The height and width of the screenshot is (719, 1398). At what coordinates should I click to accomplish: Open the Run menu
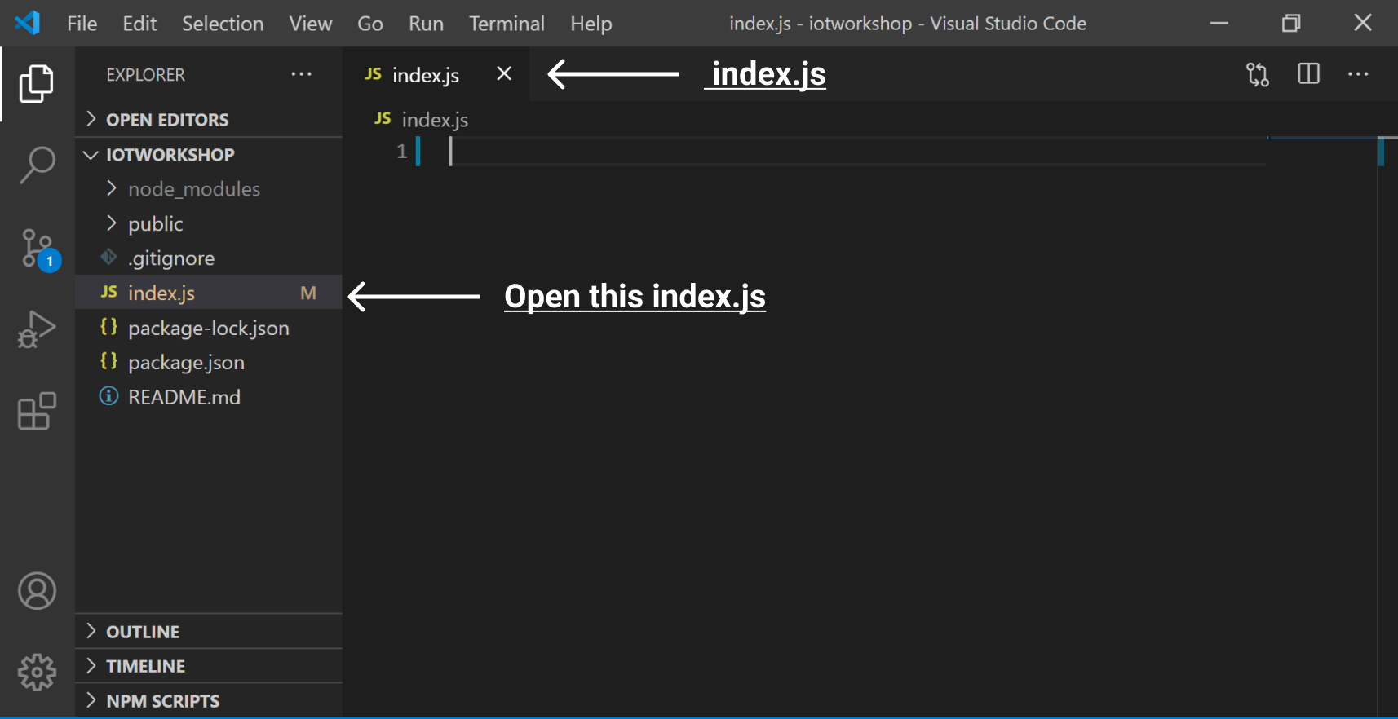[426, 24]
